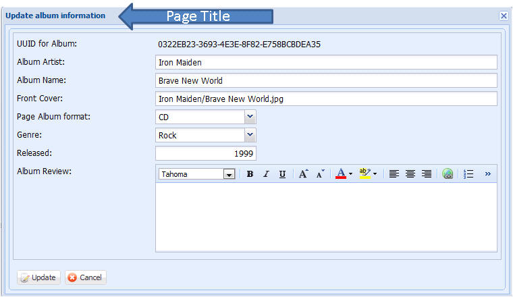The height and width of the screenshot is (297, 513).
Task: Click the 'Album Artist:' label
Action: [x=41, y=62]
